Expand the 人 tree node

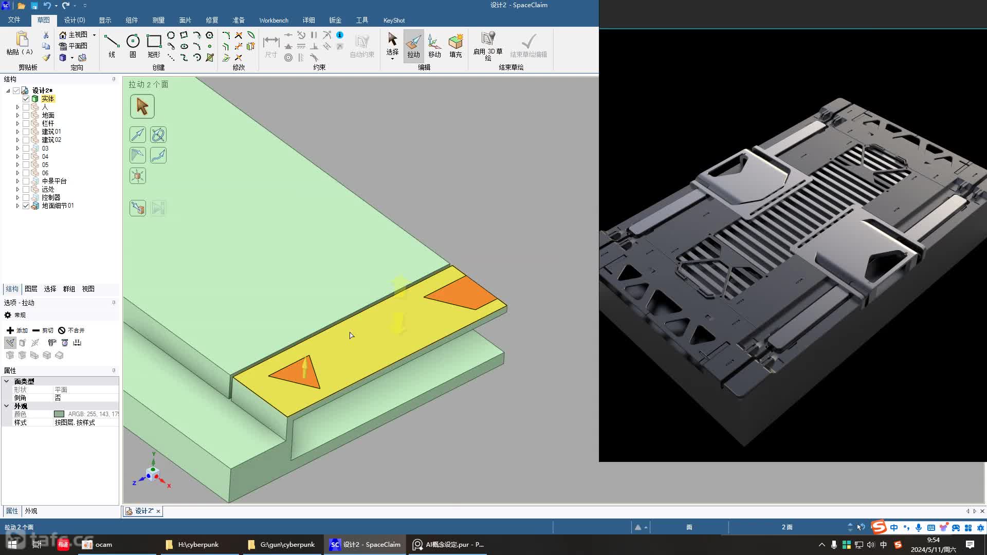17,107
